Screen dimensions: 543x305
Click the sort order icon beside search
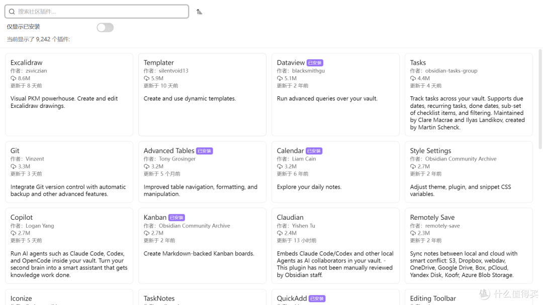coord(199,12)
